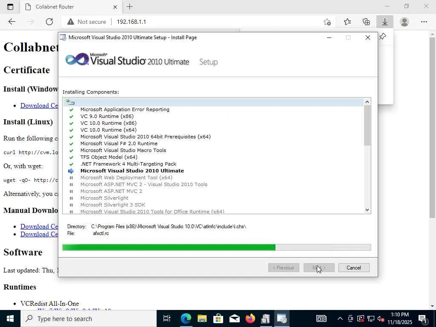Viewport: 436px width, 327px height.
Task: Select TFS Object Model (x64) row
Action: click(x=213, y=157)
